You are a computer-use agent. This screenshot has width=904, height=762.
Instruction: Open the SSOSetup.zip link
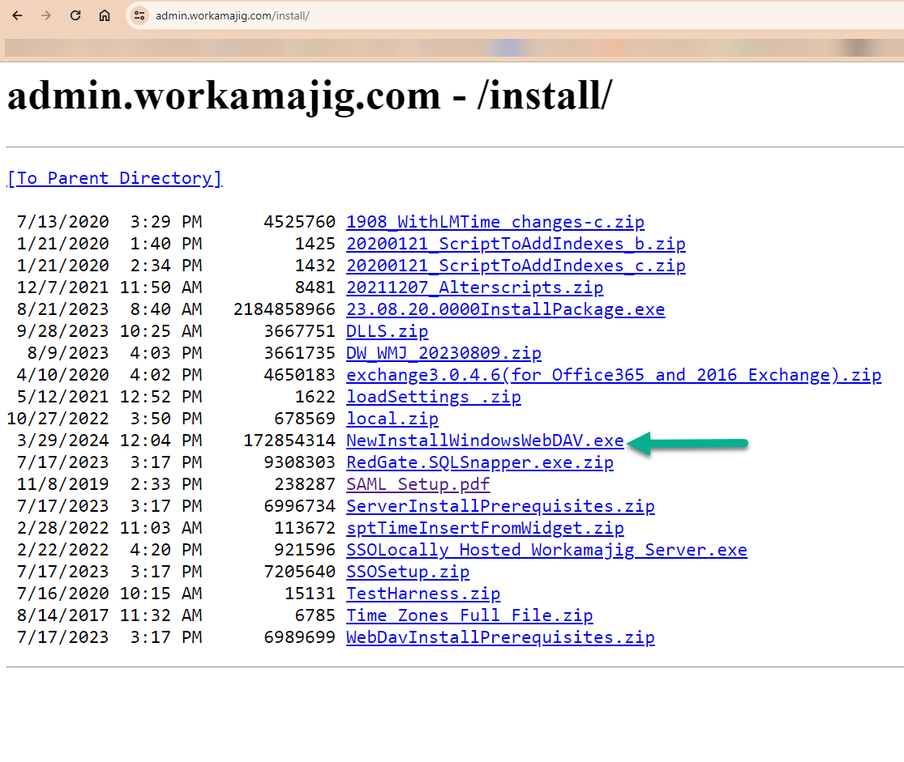click(408, 573)
